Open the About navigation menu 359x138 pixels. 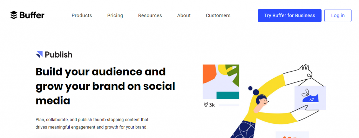point(184,15)
